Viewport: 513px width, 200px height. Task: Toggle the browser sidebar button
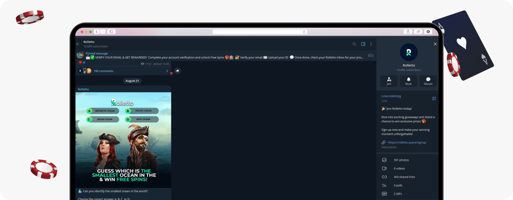point(111,32)
